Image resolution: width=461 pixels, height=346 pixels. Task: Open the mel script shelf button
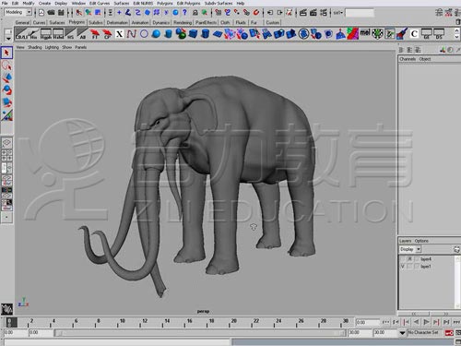click(365, 33)
